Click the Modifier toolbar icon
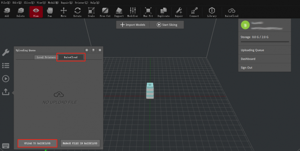Viewport: 300px width, 151px height. tap(132, 12)
